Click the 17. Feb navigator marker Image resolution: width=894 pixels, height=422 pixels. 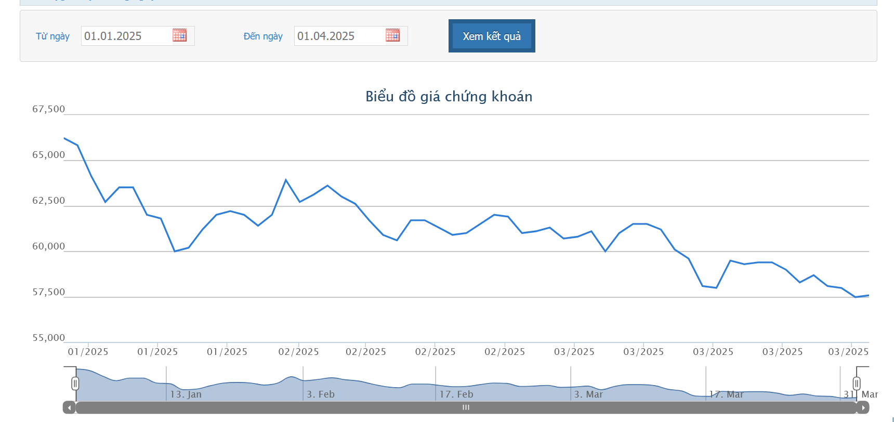(456, 394)
